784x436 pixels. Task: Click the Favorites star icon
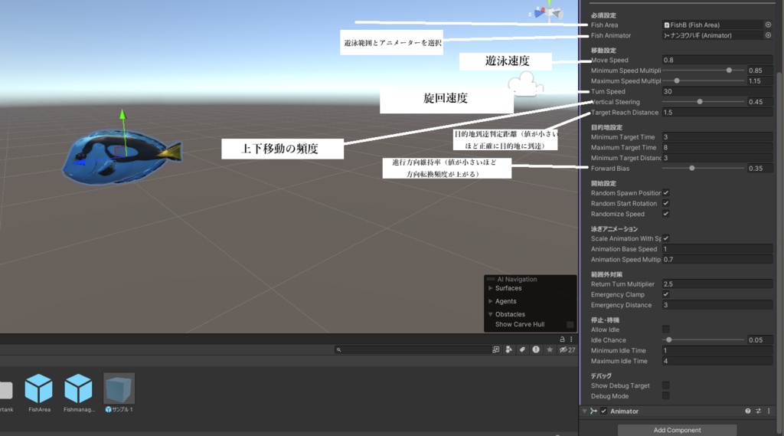[550, 349]
